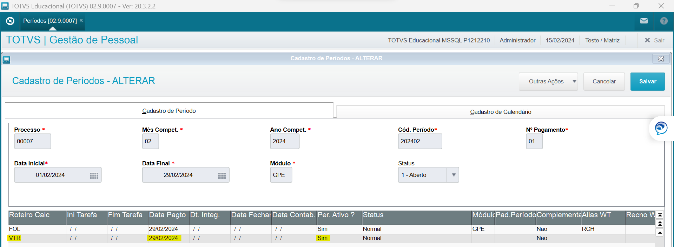Click the Cancelar button
The width and height of the screenshot is (674, 247).
pos(604,81)
